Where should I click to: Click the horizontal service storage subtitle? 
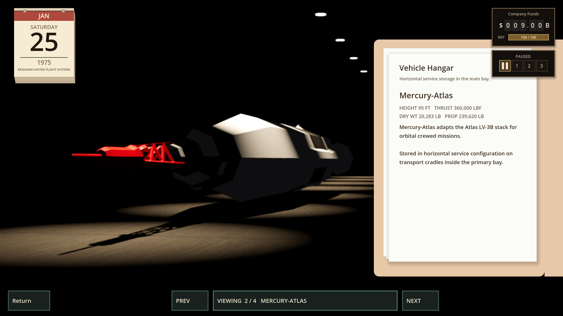coord(445,79)
